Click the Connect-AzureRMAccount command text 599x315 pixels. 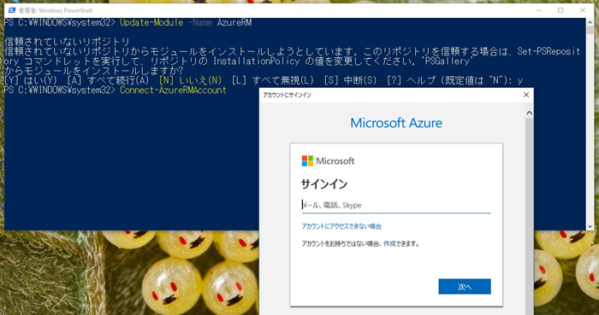click(x=173, y=90)
